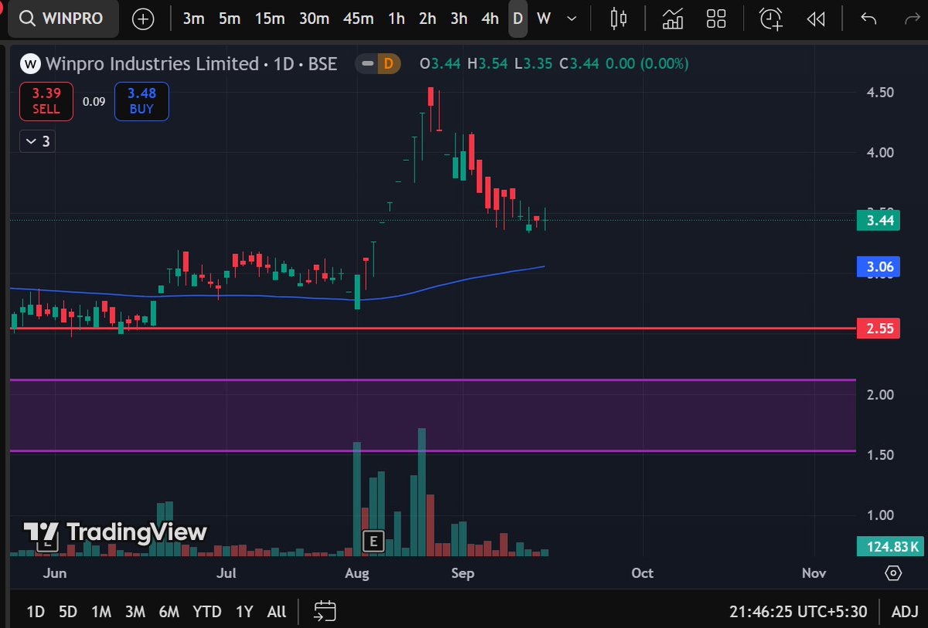Set date range to All
The image size is (928, 628).
tap(276, 612)
